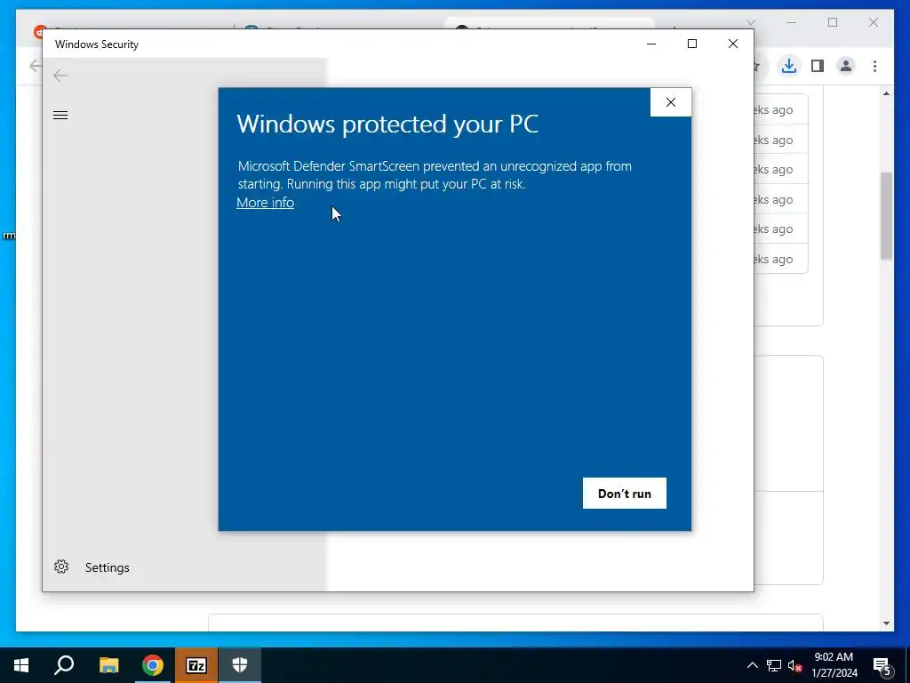Close the Windows Security window
The image size is (910, 683).
point(733,44)
